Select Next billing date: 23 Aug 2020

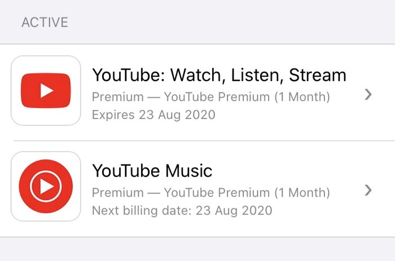(x=182, y=210)
